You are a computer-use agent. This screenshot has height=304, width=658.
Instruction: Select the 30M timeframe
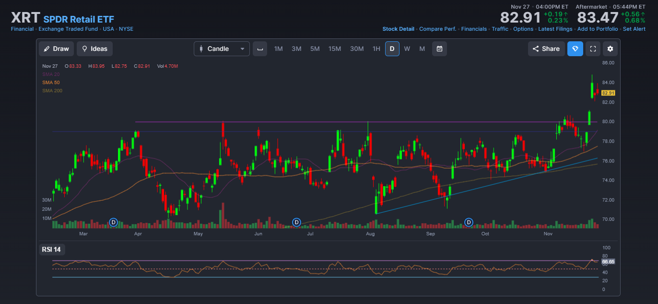tap(357, 49)
